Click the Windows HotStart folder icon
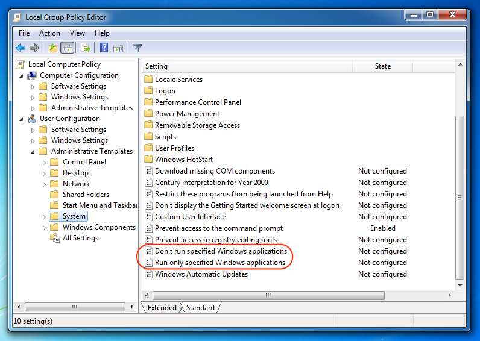480x341 pixels. click(148, 159)
